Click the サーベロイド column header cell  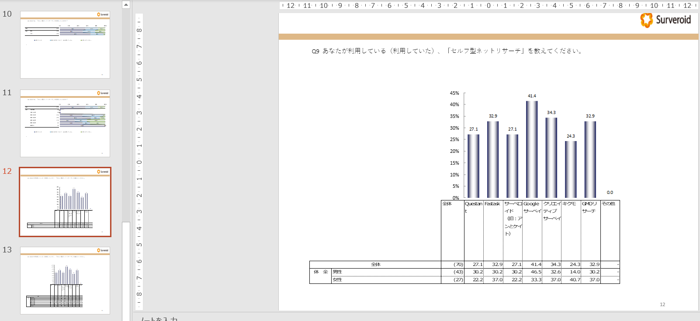click(513, 231)
